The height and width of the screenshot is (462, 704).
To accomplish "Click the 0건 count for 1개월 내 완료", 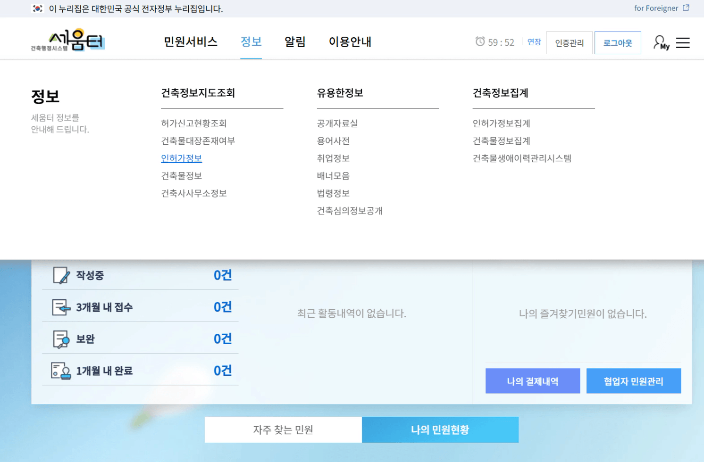I will click(x=223, y=371).
